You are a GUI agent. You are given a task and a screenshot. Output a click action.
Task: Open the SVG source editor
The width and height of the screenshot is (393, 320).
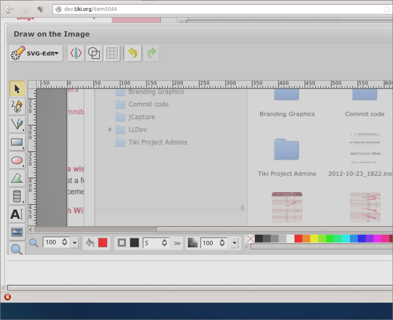click(76, 53)
